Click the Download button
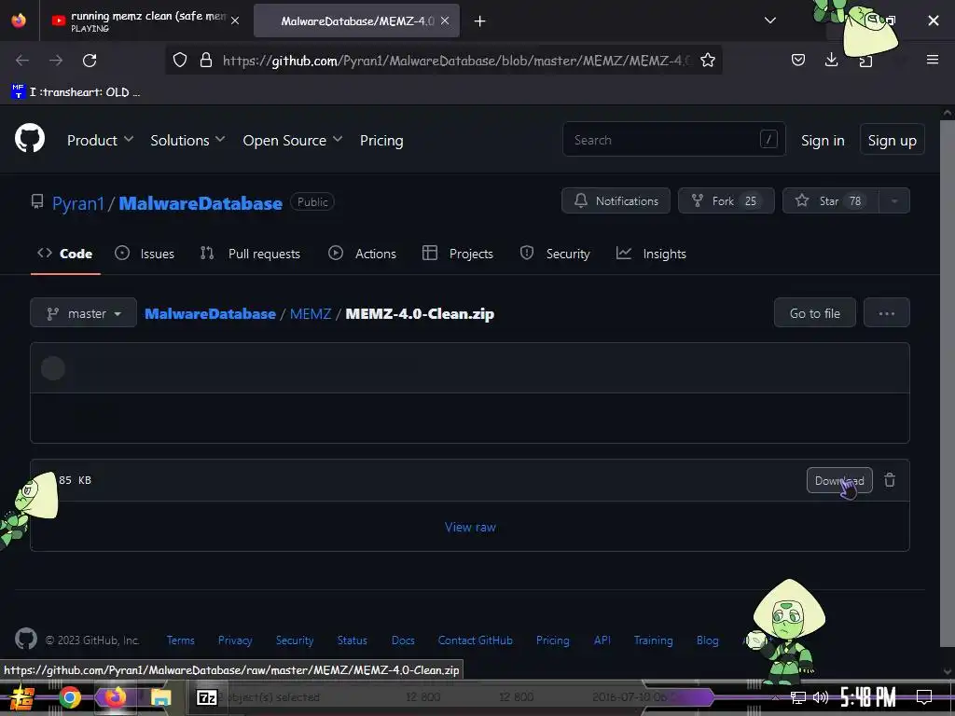 tap(839, 480)
